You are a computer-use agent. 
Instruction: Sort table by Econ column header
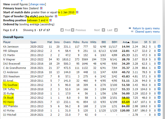pos(135,42)
